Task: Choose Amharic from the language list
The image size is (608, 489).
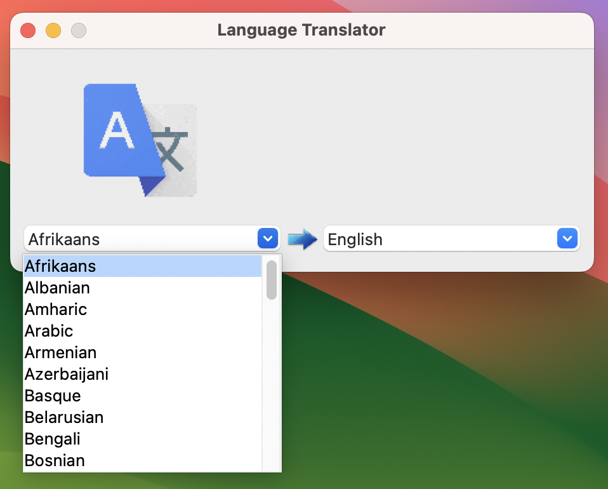Action: (143, 309)
